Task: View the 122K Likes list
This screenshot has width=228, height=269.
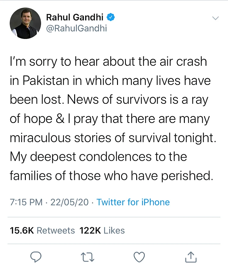Action: 102,230
